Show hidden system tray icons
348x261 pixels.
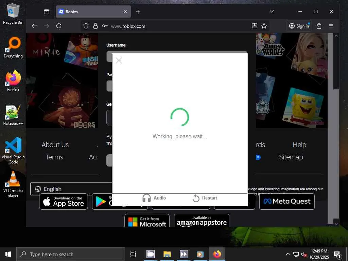tap(288, 254)
